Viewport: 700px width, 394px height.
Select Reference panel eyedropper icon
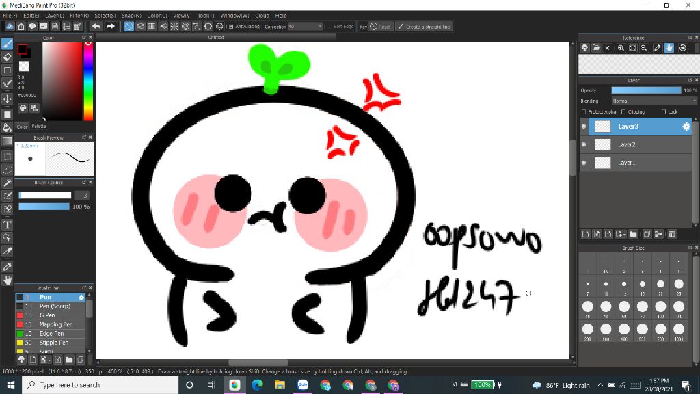pyautogui.click(x=658, y=48)
